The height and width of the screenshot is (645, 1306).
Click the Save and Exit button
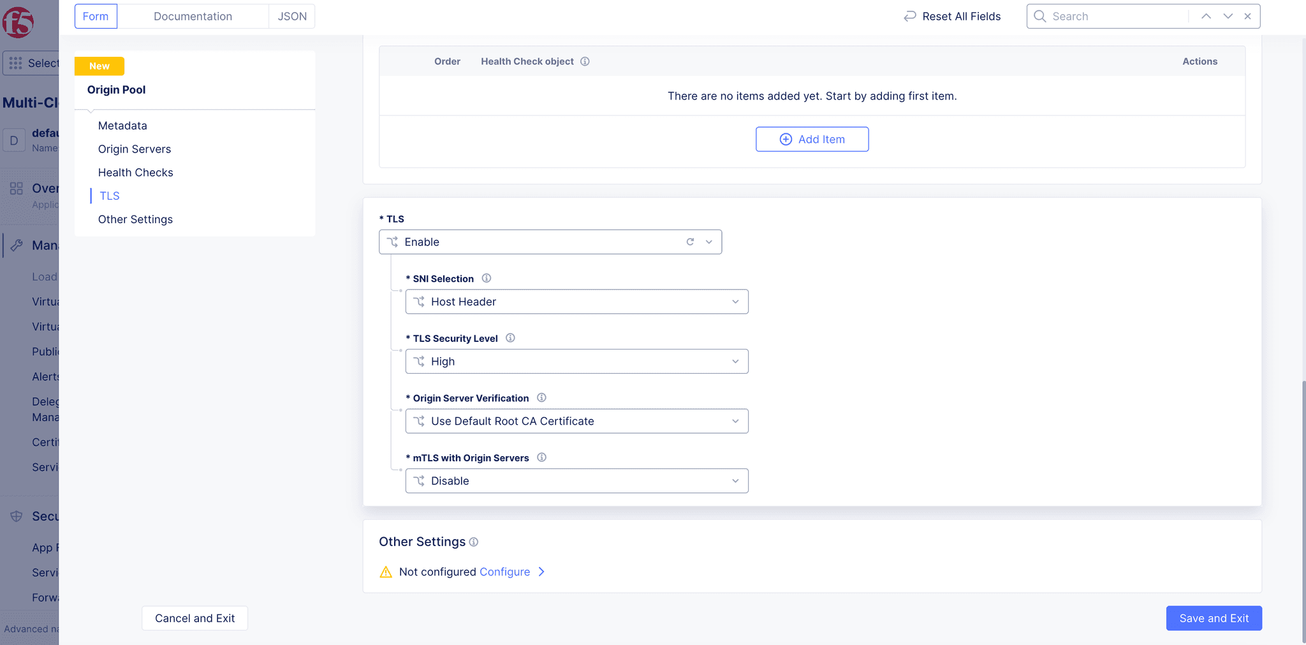point(1213,618)
